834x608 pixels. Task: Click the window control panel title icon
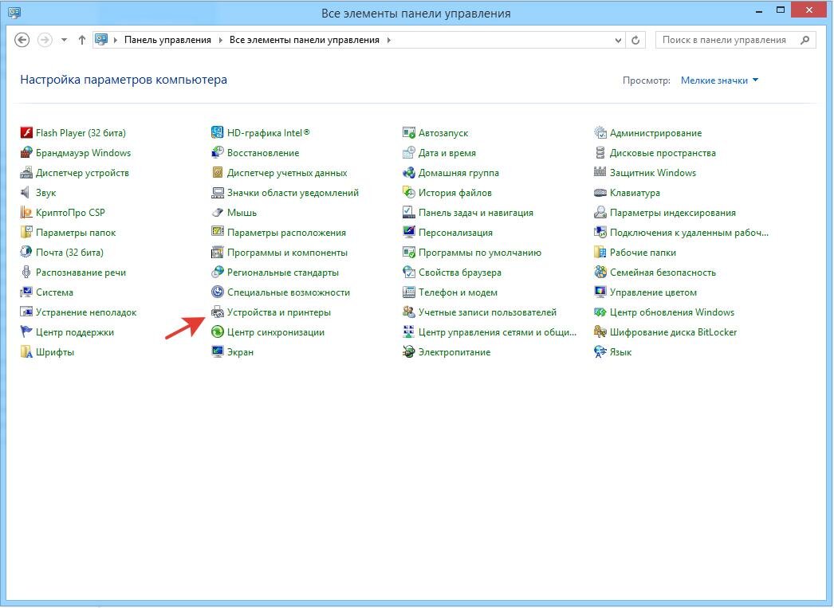14,12
